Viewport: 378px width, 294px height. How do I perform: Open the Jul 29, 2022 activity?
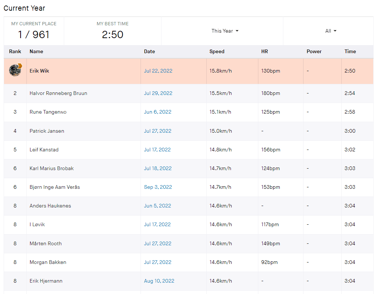tap(158, 93)
